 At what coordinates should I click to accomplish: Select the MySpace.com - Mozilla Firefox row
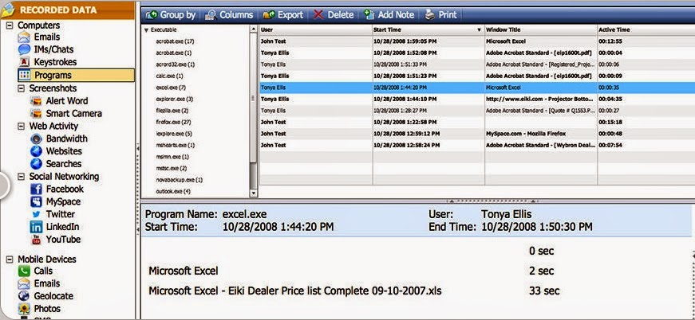(477, 134)
